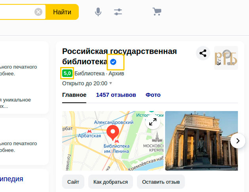Click the Оставить отзыв button
Image resolution: width=249 pixels, height=192 pixels.
[x=161, y=182]
